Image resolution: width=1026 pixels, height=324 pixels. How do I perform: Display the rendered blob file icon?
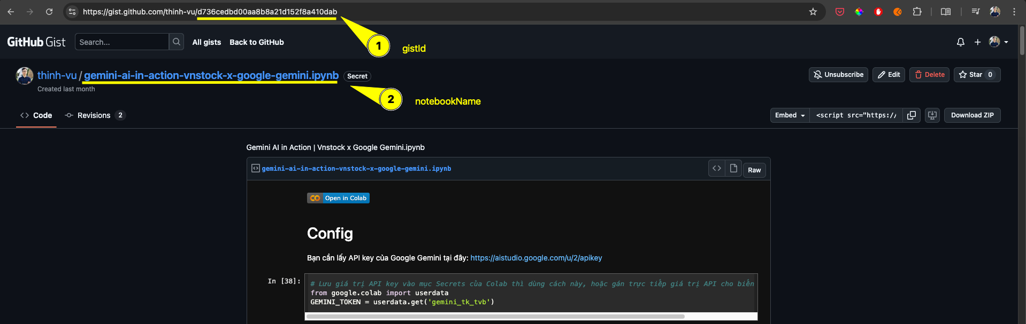coord(733,169)
